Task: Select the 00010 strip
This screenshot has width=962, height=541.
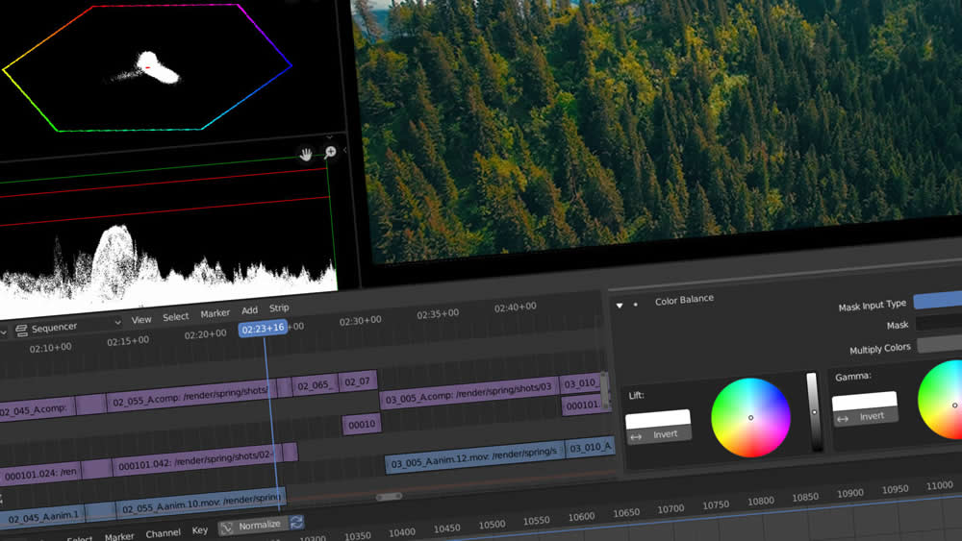Action: point(362,424)
